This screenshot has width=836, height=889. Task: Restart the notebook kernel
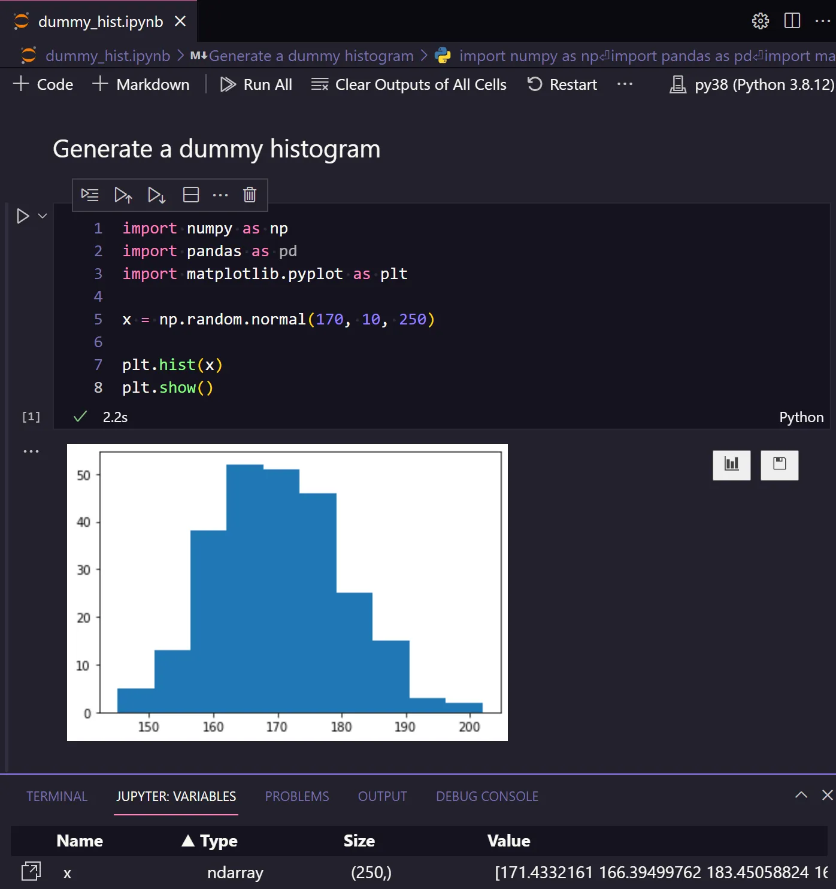(561, 84)
